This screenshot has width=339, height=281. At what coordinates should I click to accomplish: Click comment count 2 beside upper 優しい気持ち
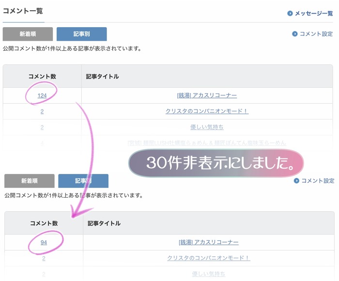coord(42,127)
